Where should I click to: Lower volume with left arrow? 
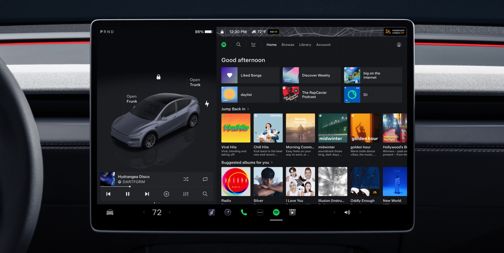[x=334, y=212]
